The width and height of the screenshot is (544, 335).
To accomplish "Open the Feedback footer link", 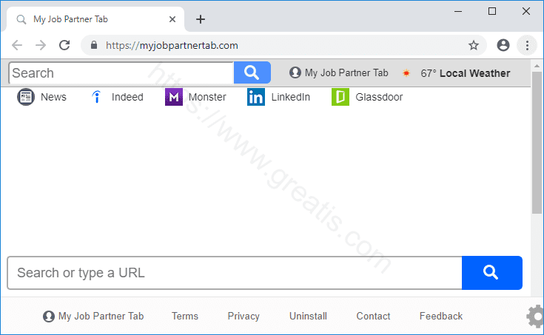I will point(441,316).
